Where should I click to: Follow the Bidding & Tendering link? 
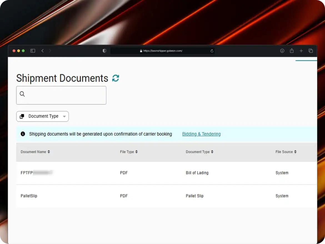tap(201, 134)
